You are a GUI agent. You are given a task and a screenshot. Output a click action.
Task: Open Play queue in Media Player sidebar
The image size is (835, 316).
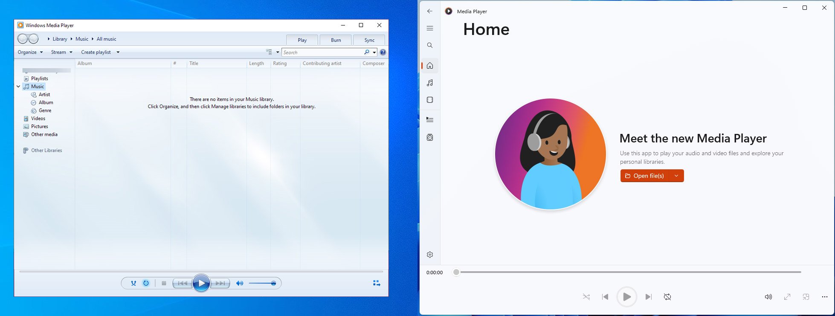pos(430,120)
